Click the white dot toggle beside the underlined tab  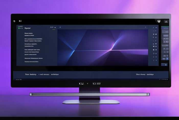tap(55, 28)
